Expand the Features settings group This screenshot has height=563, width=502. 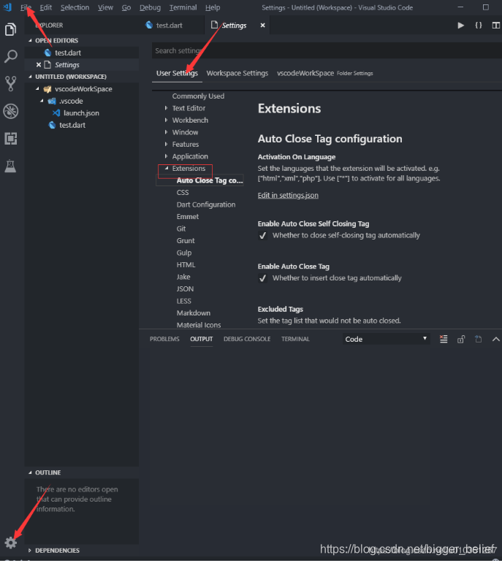click(x=166, y=145)
